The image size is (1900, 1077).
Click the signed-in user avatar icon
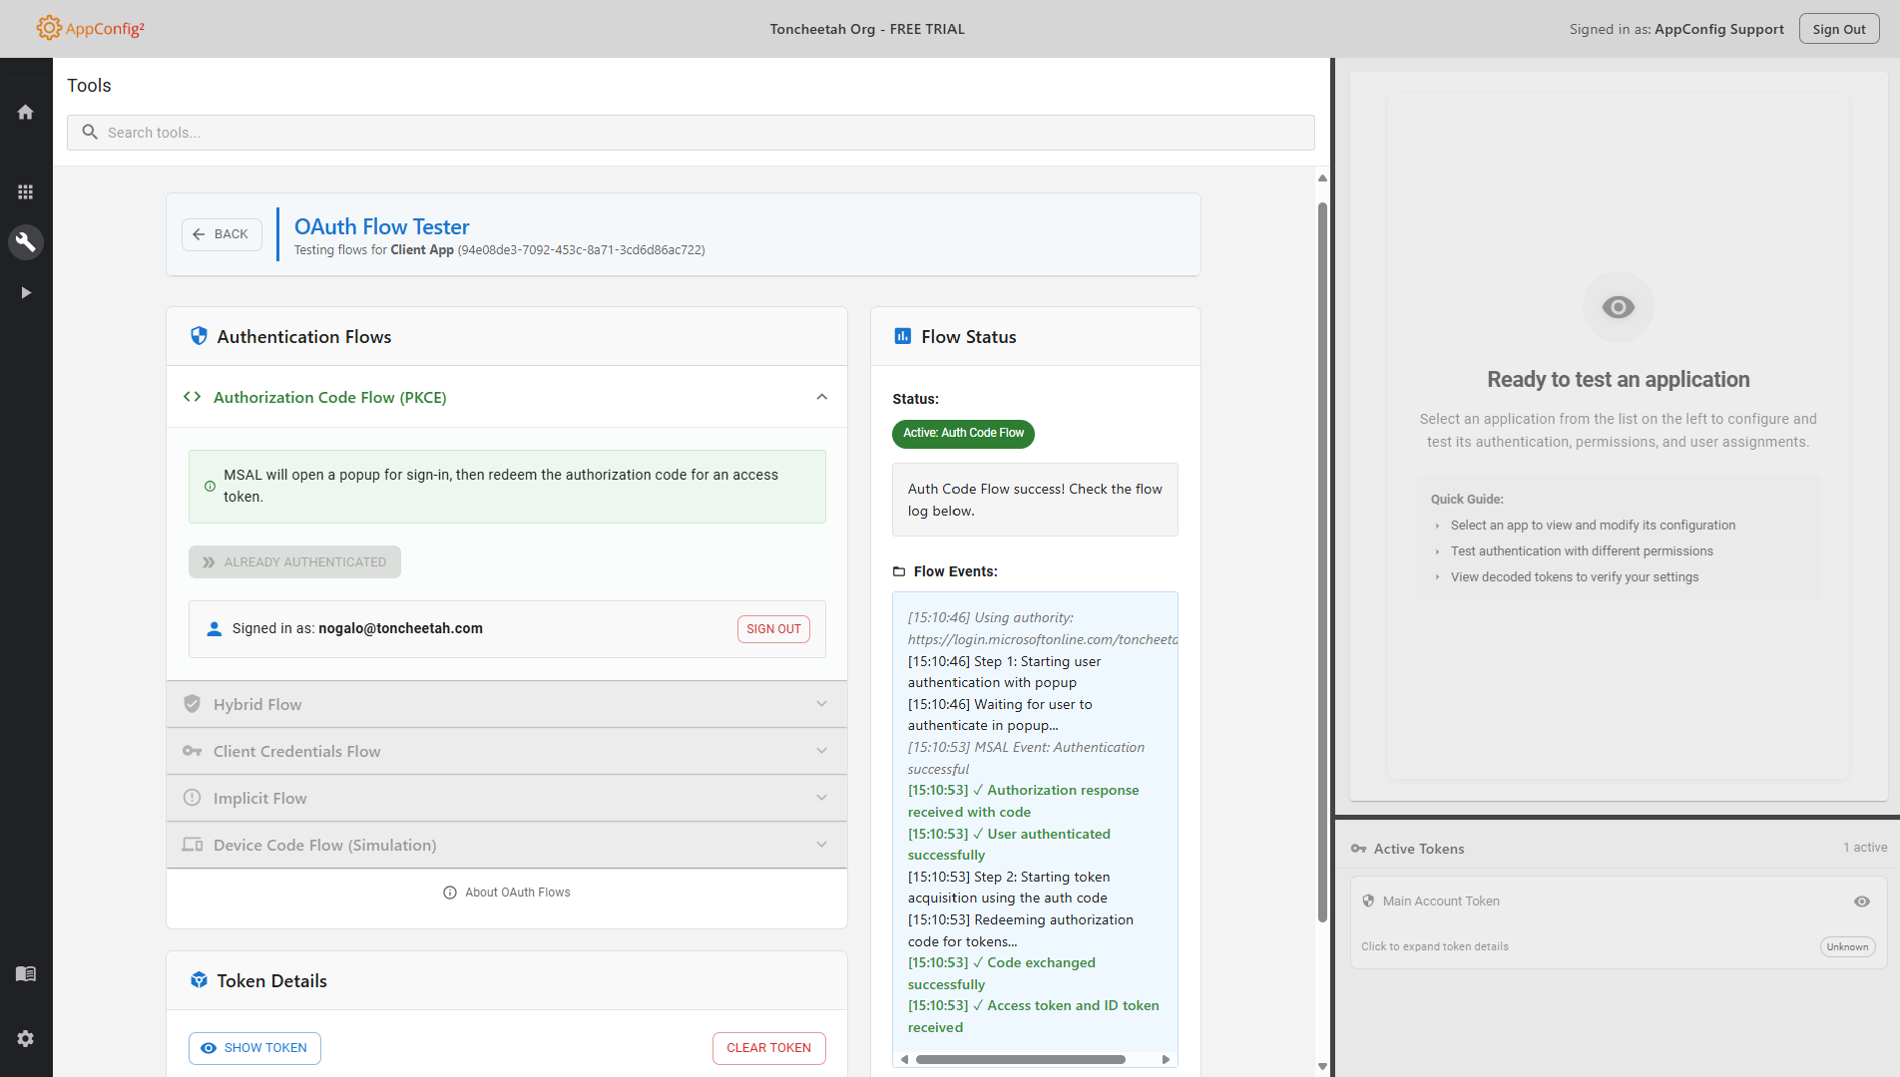pos(214,629)
